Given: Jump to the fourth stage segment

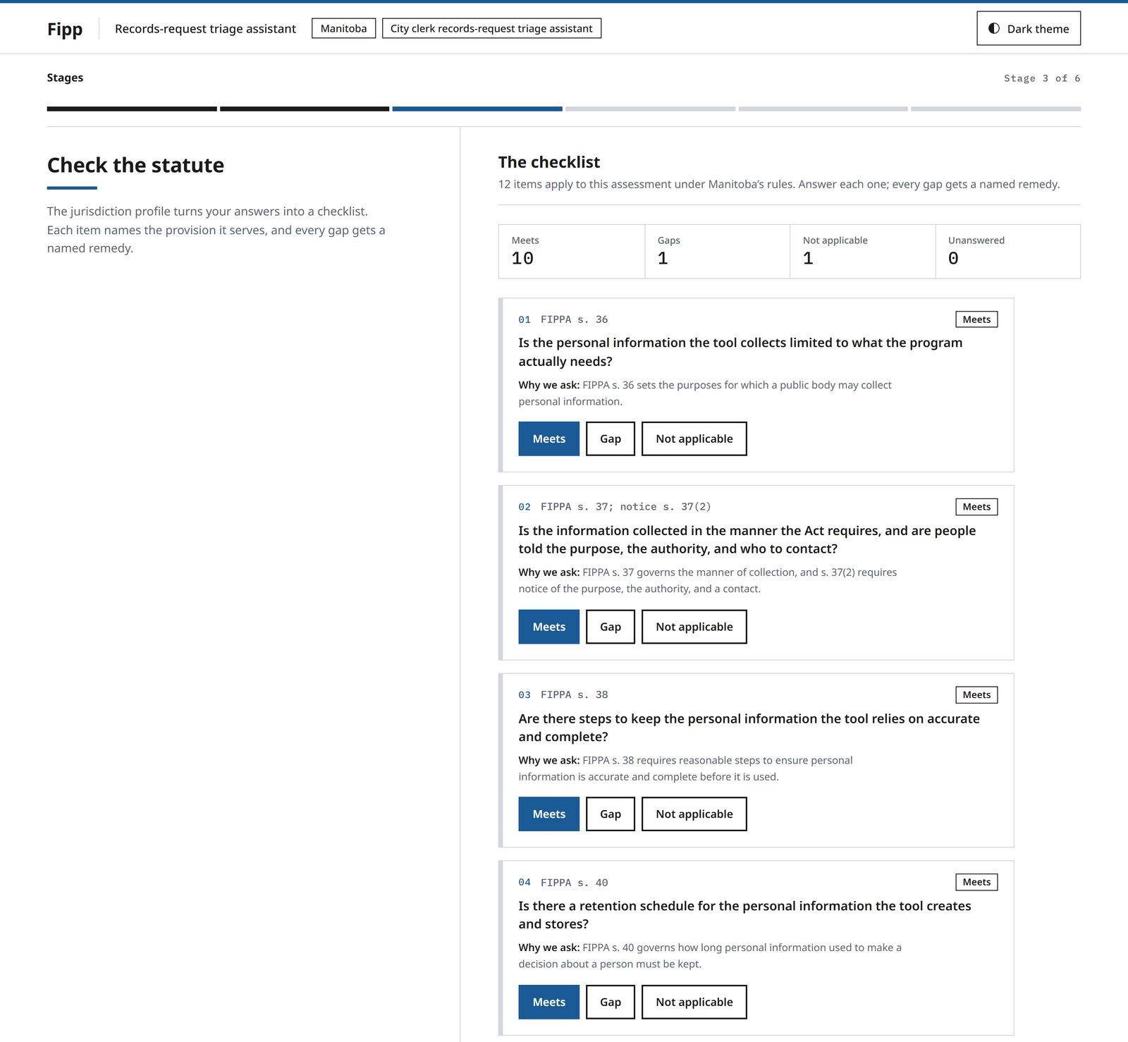Looking at the screenshot, I should click(650, 109).
